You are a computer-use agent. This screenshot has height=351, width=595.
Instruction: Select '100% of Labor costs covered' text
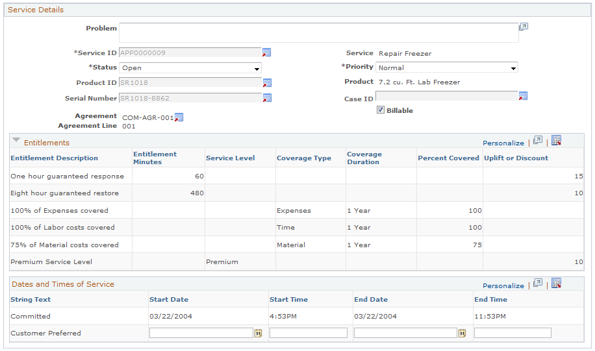tap(62, 228)
